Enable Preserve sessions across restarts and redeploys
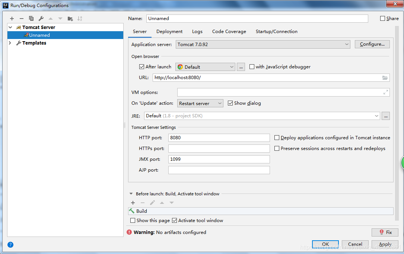Viewport: 404px width, 254px height. (277, 149)
